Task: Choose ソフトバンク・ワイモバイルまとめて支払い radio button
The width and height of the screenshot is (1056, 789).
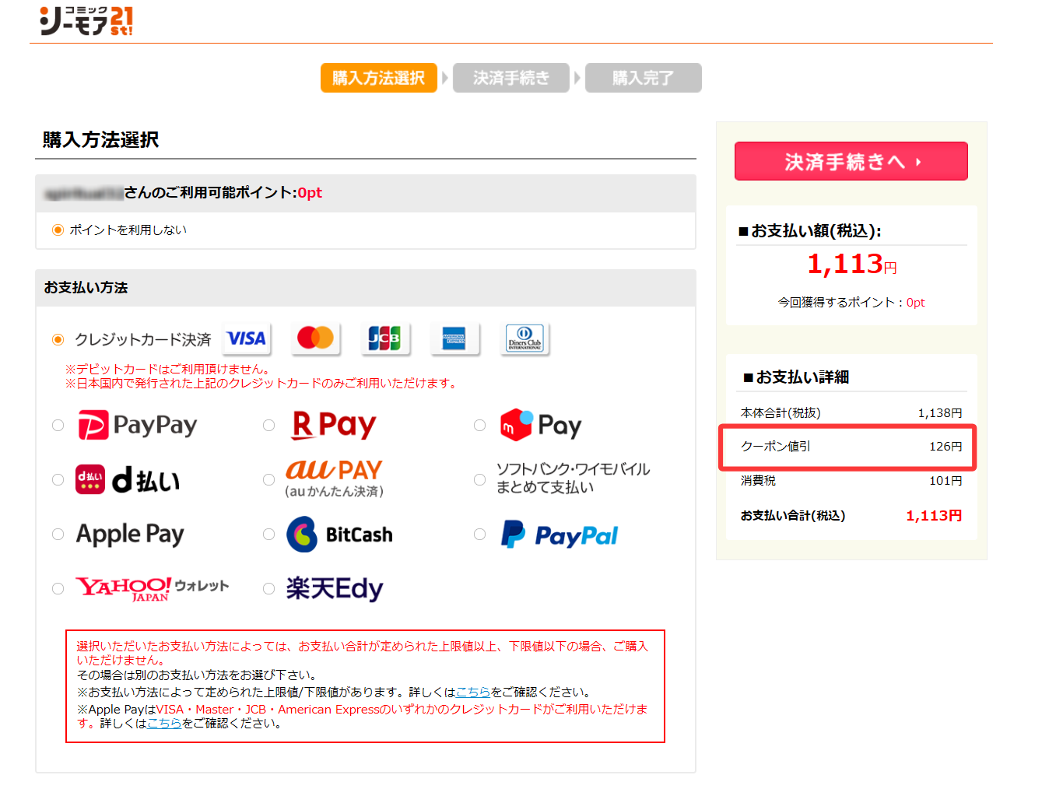Action: (479, 479)
